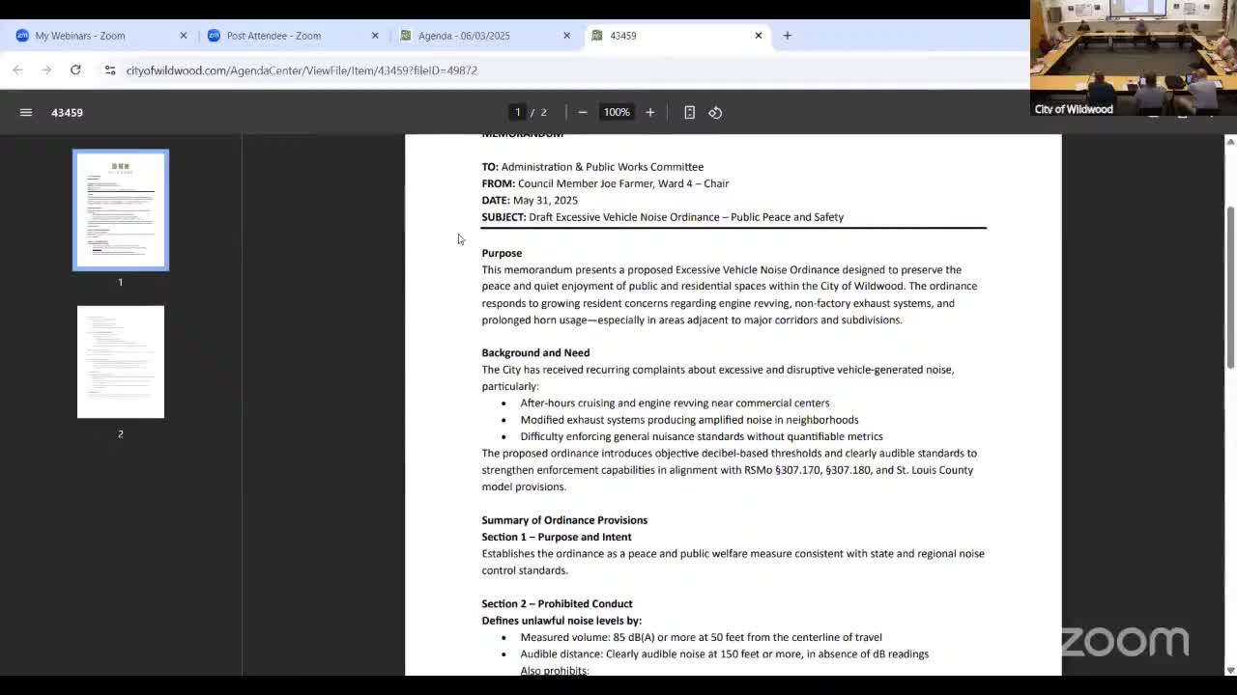Click the City of Wildwood video feed

pos(1134,58)
